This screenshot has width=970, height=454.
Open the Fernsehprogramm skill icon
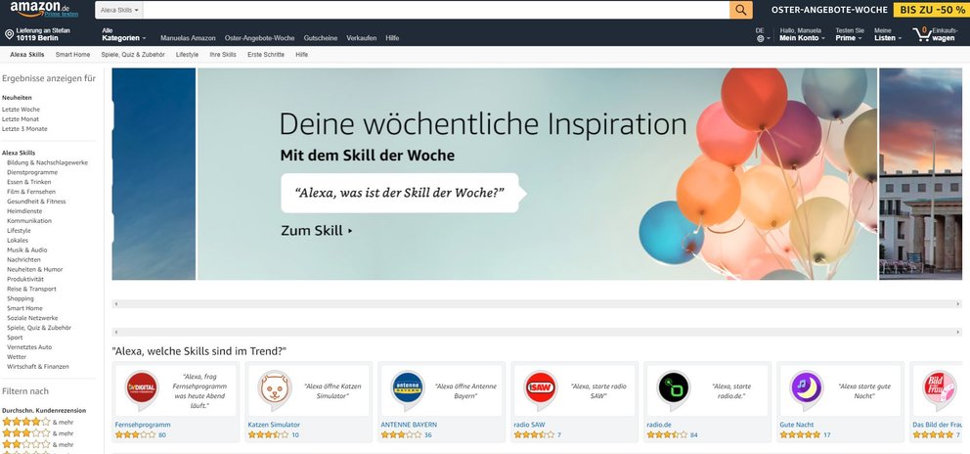141,389
